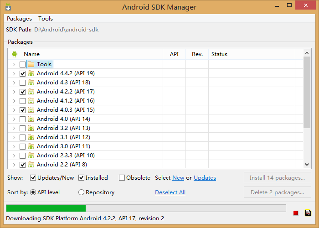
Task: Expand the Android 3.2 (API 13) node
Action: point(14,128)
